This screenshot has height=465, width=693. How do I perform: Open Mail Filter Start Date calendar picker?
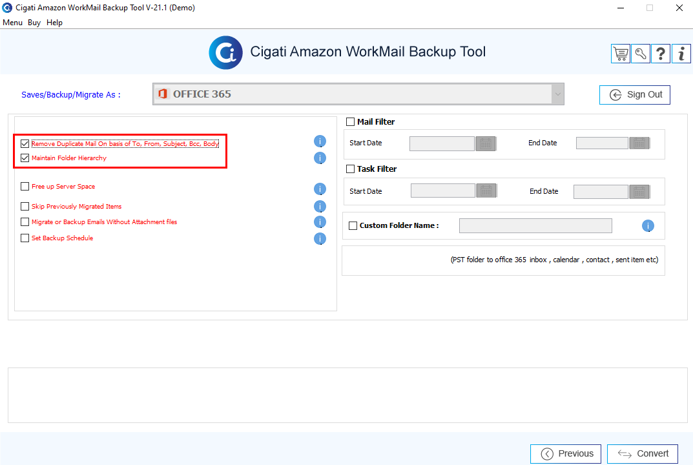pyautogui.click(x=486, y=143)
